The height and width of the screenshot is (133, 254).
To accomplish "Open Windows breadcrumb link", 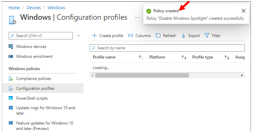I will (56, 7).
